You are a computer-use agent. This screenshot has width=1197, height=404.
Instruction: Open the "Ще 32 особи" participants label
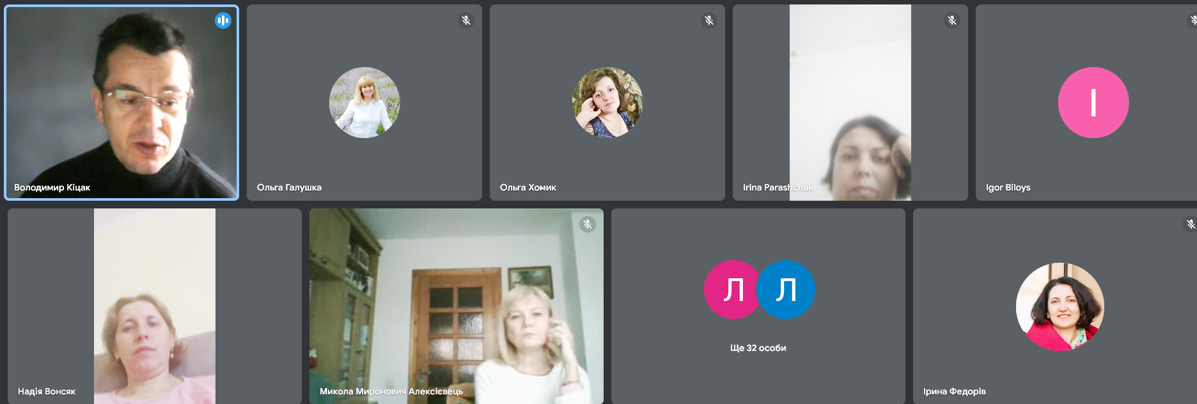point(758,348)
